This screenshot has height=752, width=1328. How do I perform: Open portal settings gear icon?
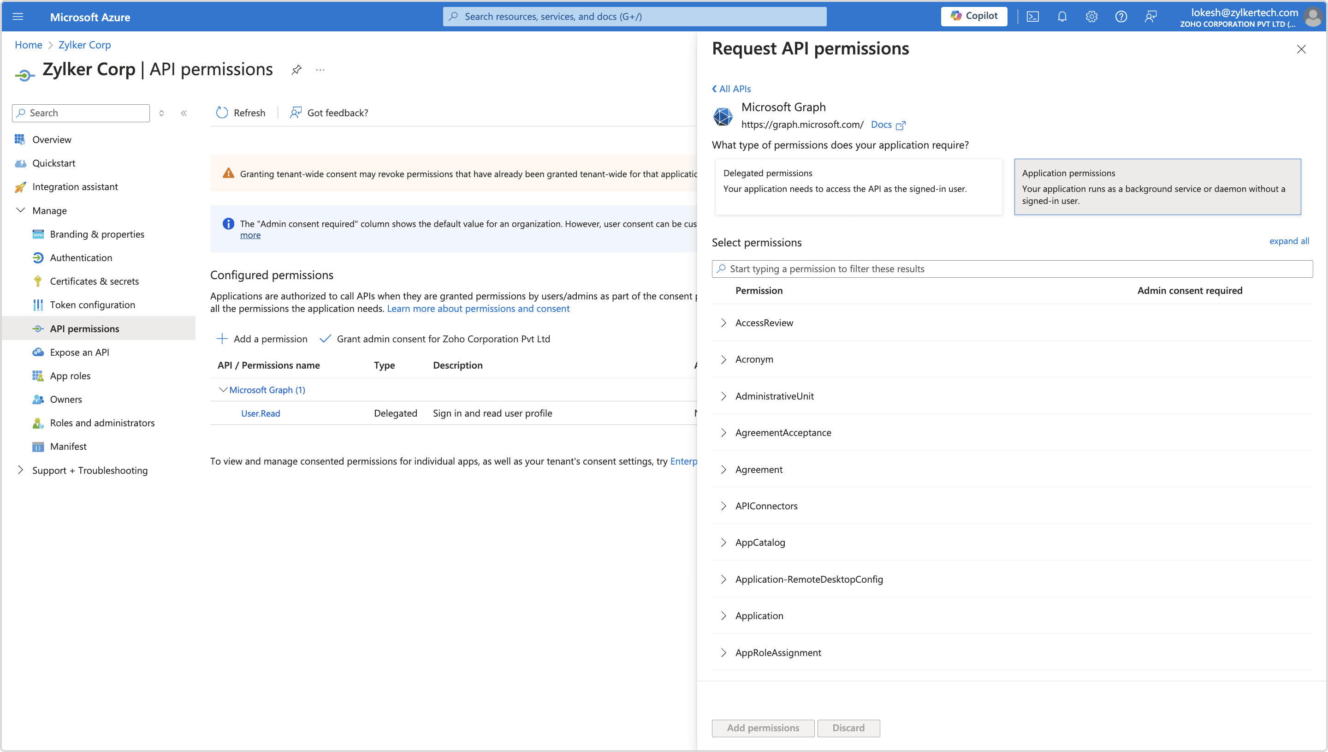pyautogui.click(x=1091, y=17)
